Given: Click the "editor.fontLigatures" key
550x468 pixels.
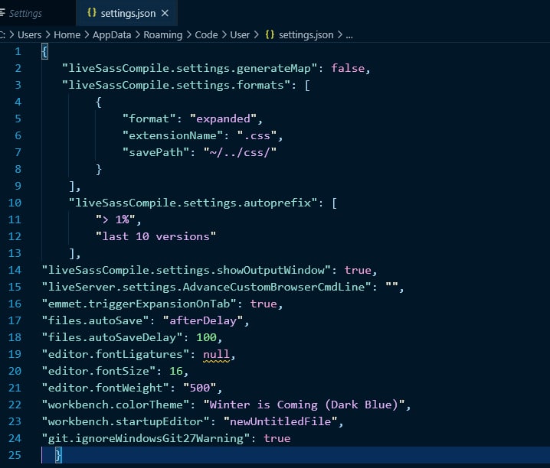Looking at the screenshot, I should pyautogui.click(x=116, y=354).
